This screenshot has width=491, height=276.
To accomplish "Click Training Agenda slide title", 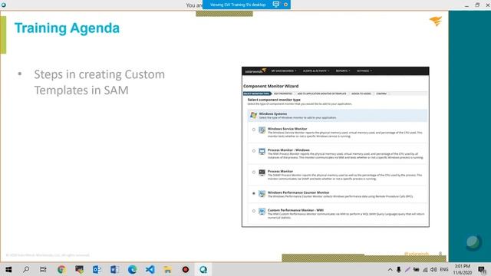I will [x=67, y=28].
